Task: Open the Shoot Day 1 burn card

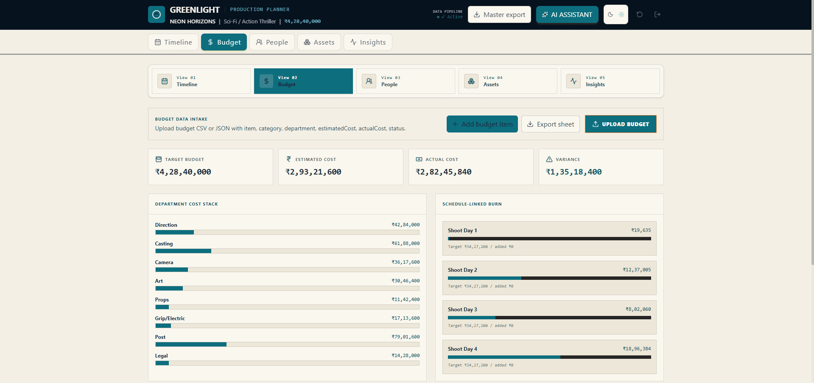Action: (x=549, y=238)
